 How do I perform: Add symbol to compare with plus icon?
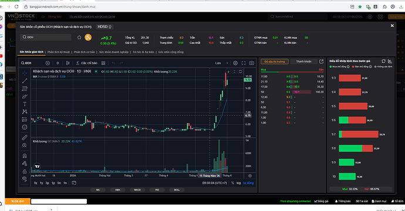tap(48, 63)
